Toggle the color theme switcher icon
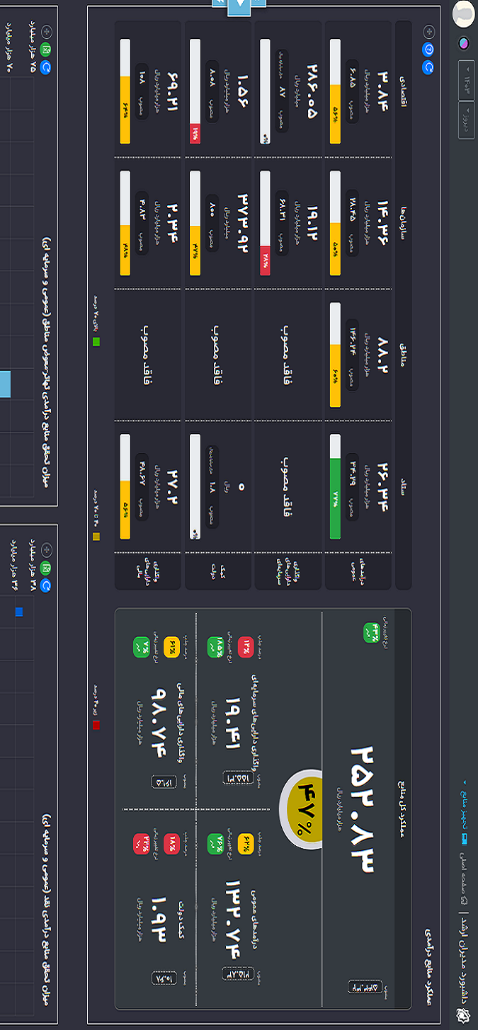This screenshot has height=1030, width=478. pyautogui.click(x=463, y=43)
